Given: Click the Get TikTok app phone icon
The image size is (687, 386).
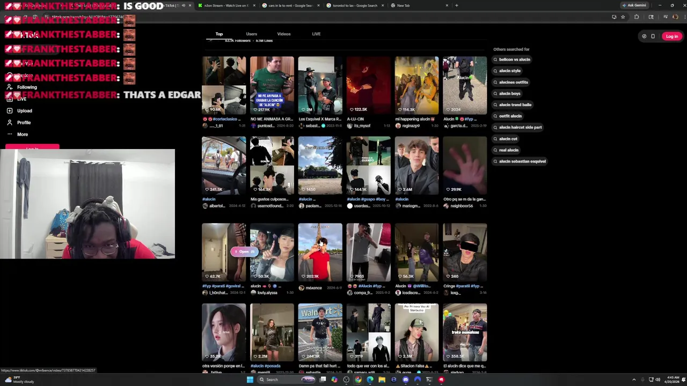Looking at the screenshot, I should tap(653, 36).
